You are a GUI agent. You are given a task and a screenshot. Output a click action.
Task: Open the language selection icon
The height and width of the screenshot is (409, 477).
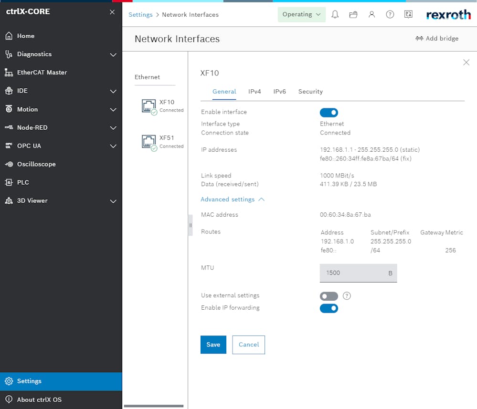[x=408, y=14]
